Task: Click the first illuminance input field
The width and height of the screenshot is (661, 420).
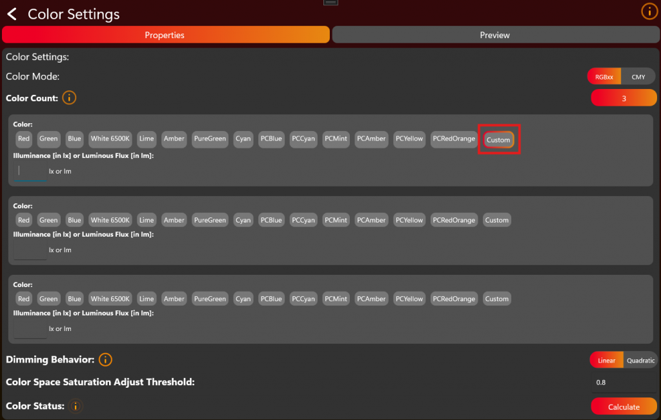Action: tap(30, 171)
